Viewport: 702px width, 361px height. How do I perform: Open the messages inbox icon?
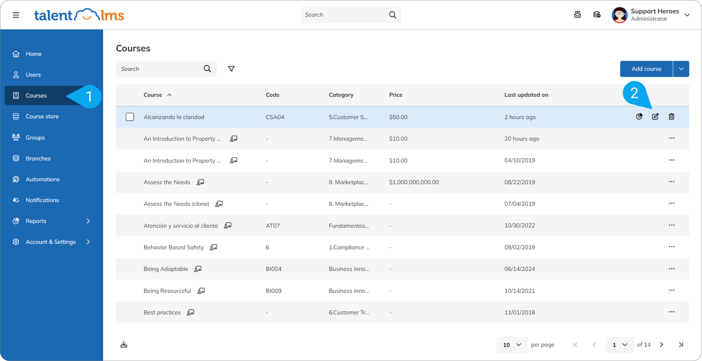pos(577,15)
